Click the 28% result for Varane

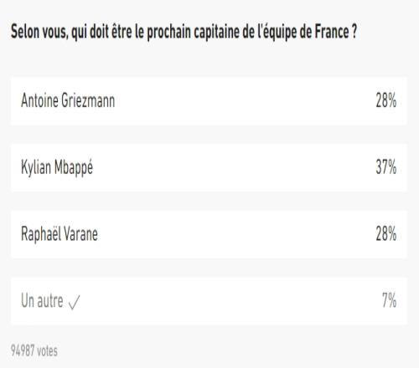tap(386, 234)
